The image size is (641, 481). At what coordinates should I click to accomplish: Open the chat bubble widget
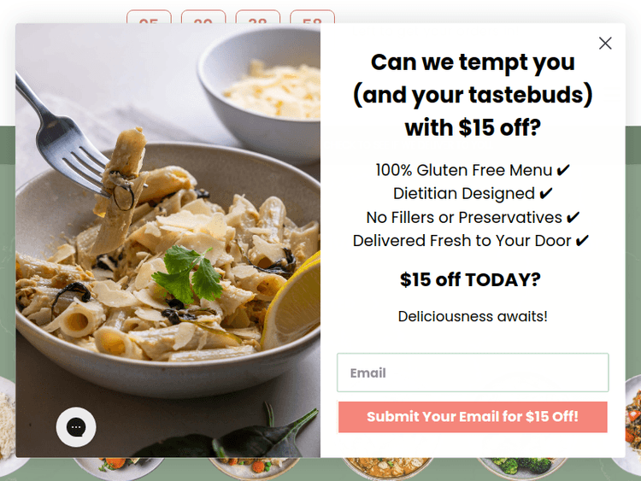click(x=76, y=426)
